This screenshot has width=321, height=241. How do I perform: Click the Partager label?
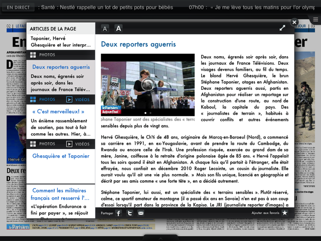pyautogui.click(x=107, y=213)
